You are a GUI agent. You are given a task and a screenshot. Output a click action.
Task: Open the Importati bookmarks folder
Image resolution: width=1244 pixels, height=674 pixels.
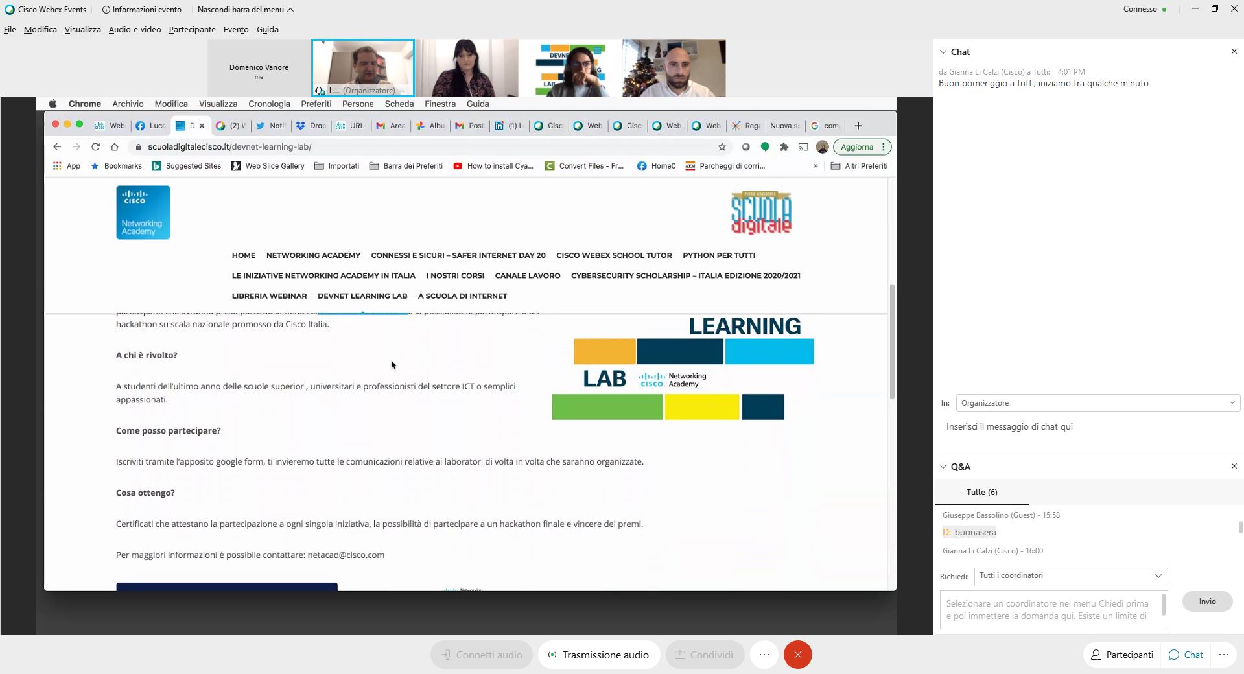[x=336, y=166]
